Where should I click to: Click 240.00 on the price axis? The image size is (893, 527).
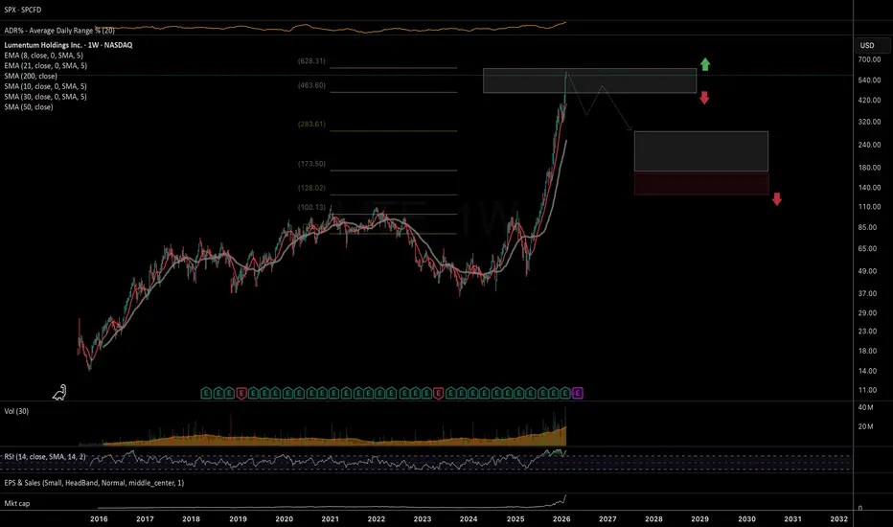[x=870, y=144]
